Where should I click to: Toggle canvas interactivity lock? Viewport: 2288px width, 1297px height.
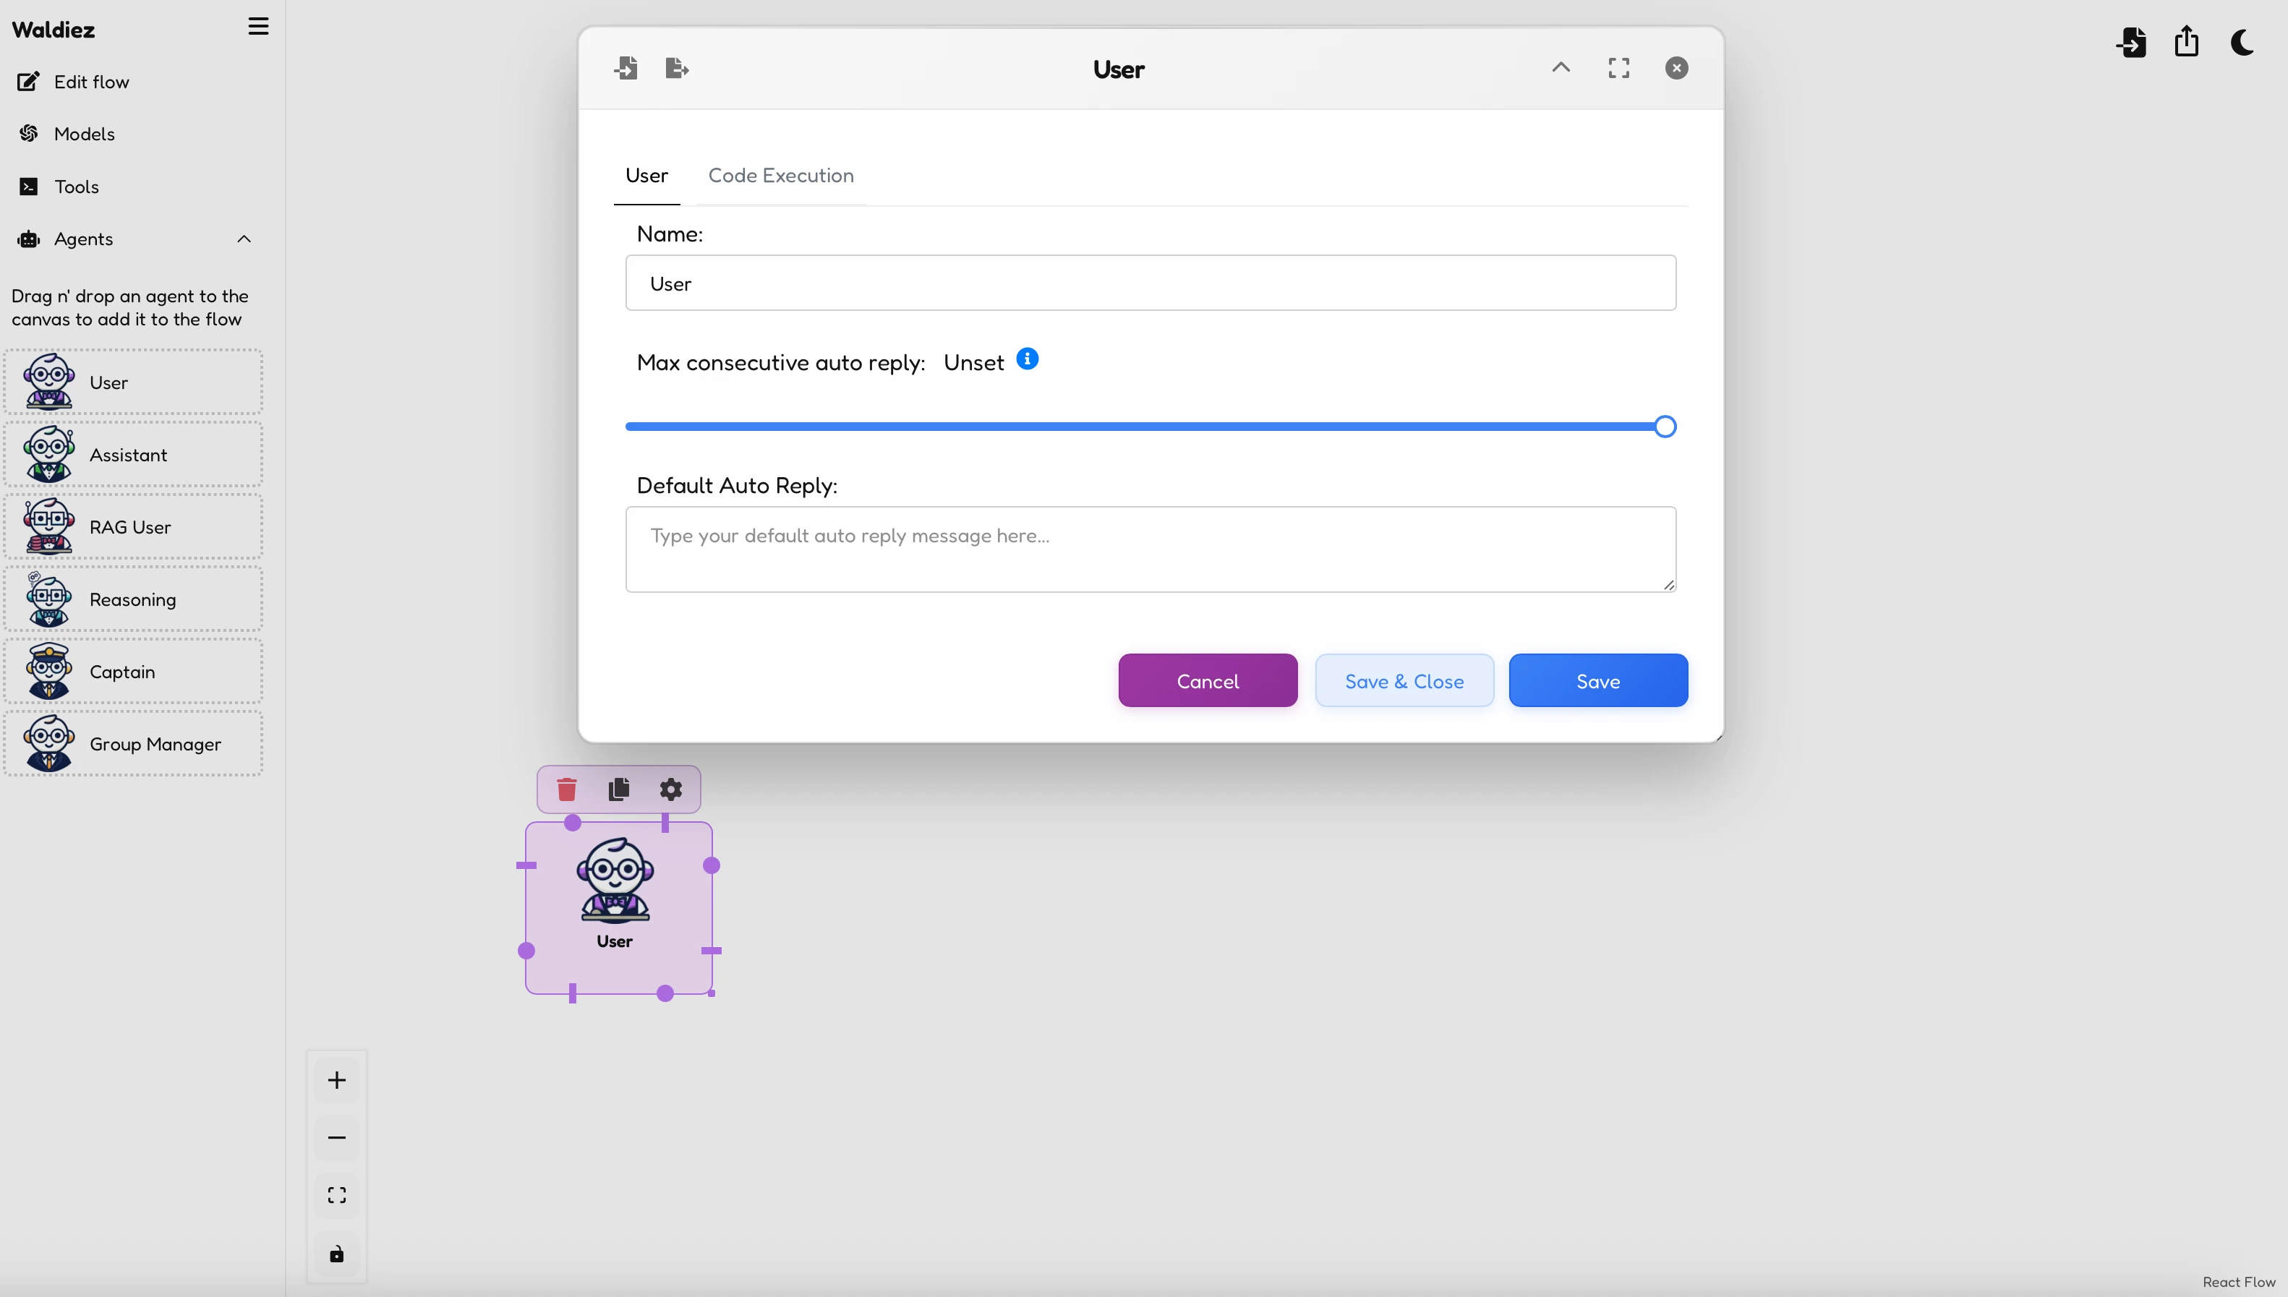coord(337,1254)
